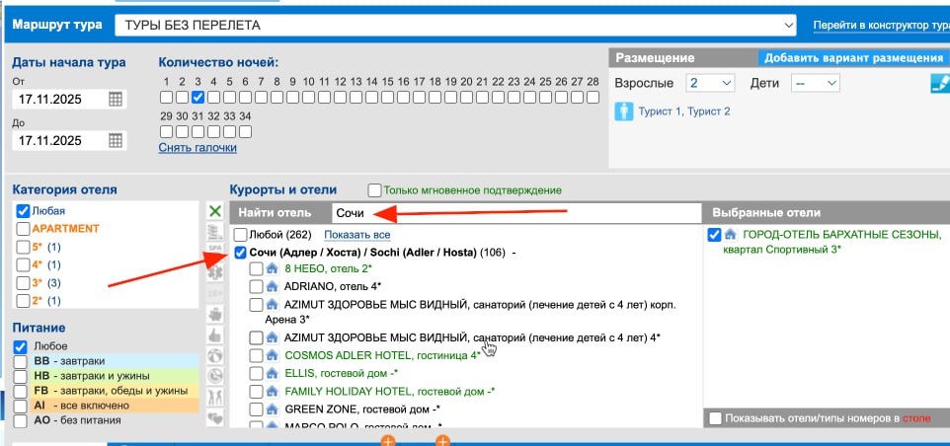
Task: Uncheck the 3 nights checkbox
Action: (198, 97)
